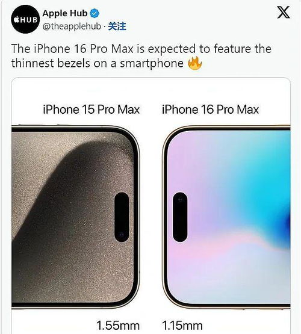Open the embedded bezel comparison image

point(151,206)
